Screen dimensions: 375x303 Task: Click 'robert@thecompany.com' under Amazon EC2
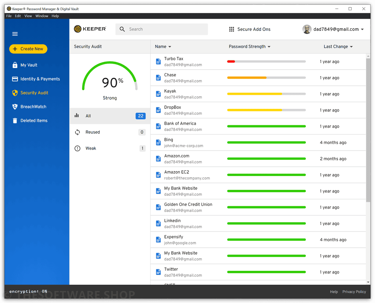point(187,178)
